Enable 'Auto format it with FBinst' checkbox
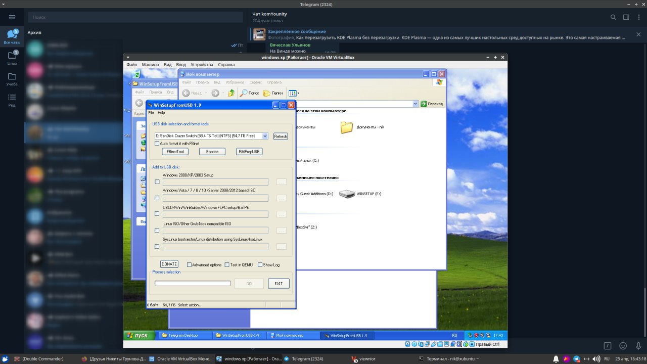This screenshot has height=364, width=647. point(157,144)
